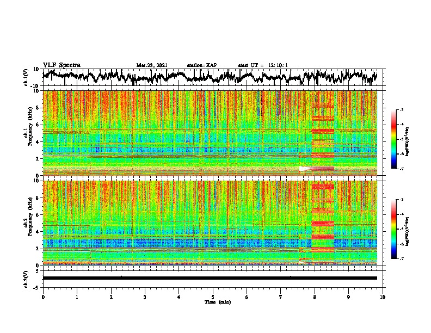Click the ch.1(V) waveform trace panel

click(214, 77)
